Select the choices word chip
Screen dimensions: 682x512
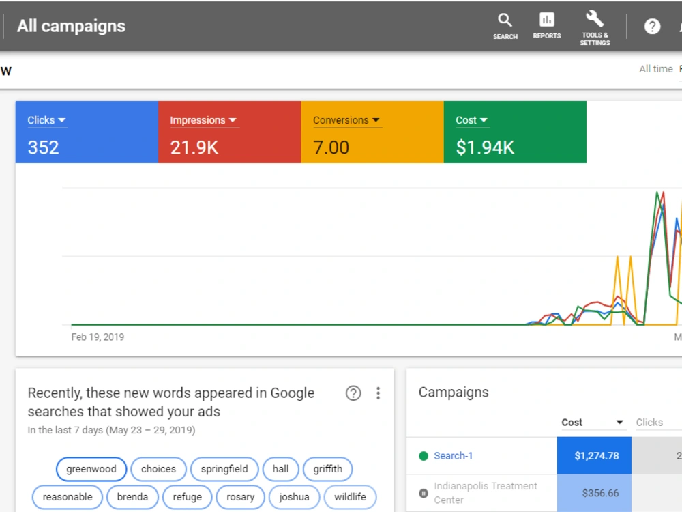tap(158, 469)
